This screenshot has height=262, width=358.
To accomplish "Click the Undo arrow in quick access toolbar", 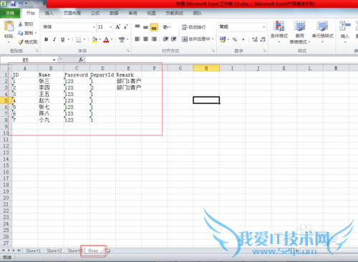I will click(x=21, y=4).
